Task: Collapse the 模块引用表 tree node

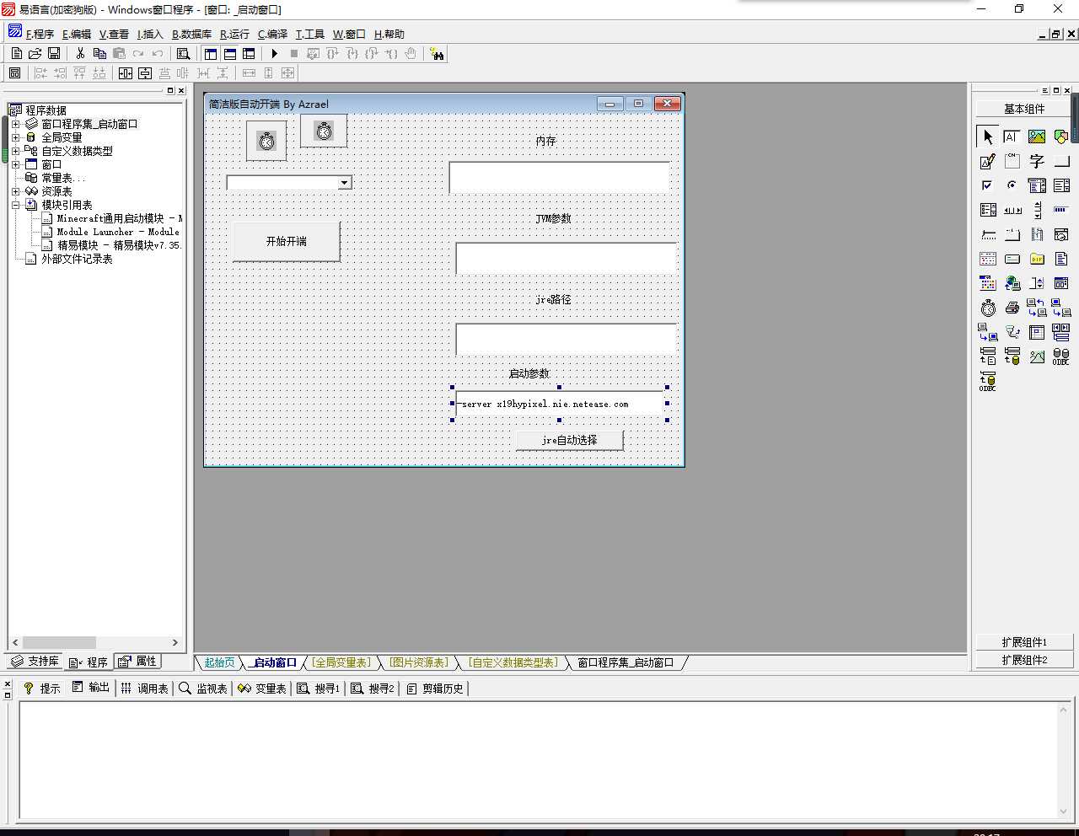Action: coord(15,205)
